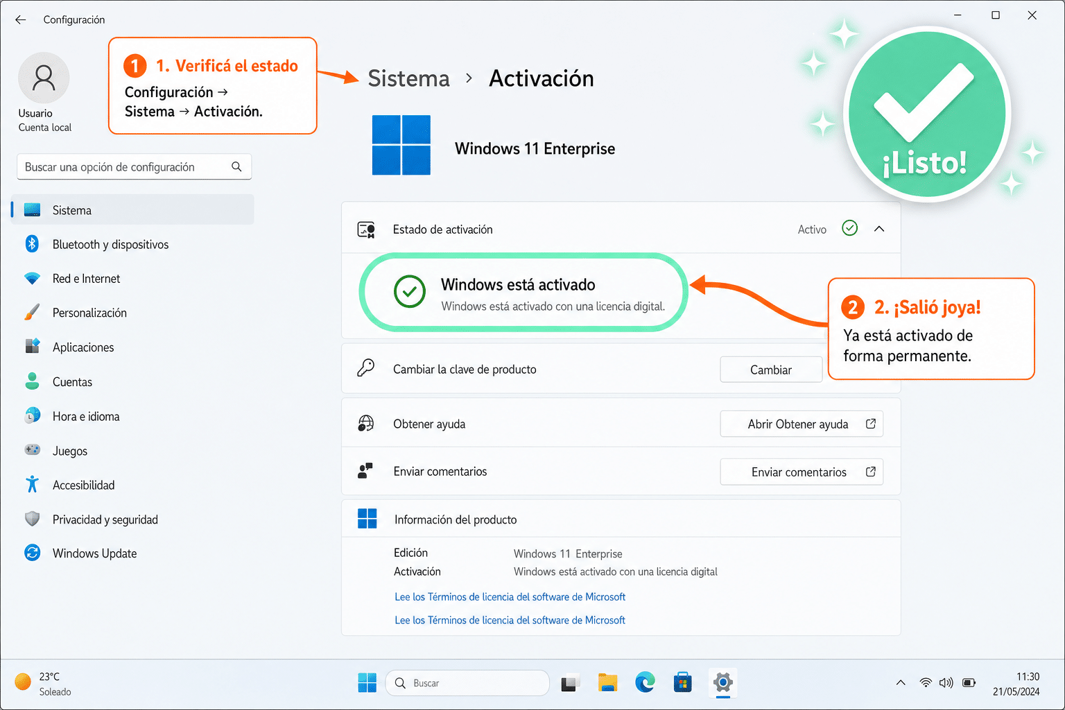Click the Información del producto heading
Image resolution: width=1065 pixels, height=710 pixels.
pos(456,519)
